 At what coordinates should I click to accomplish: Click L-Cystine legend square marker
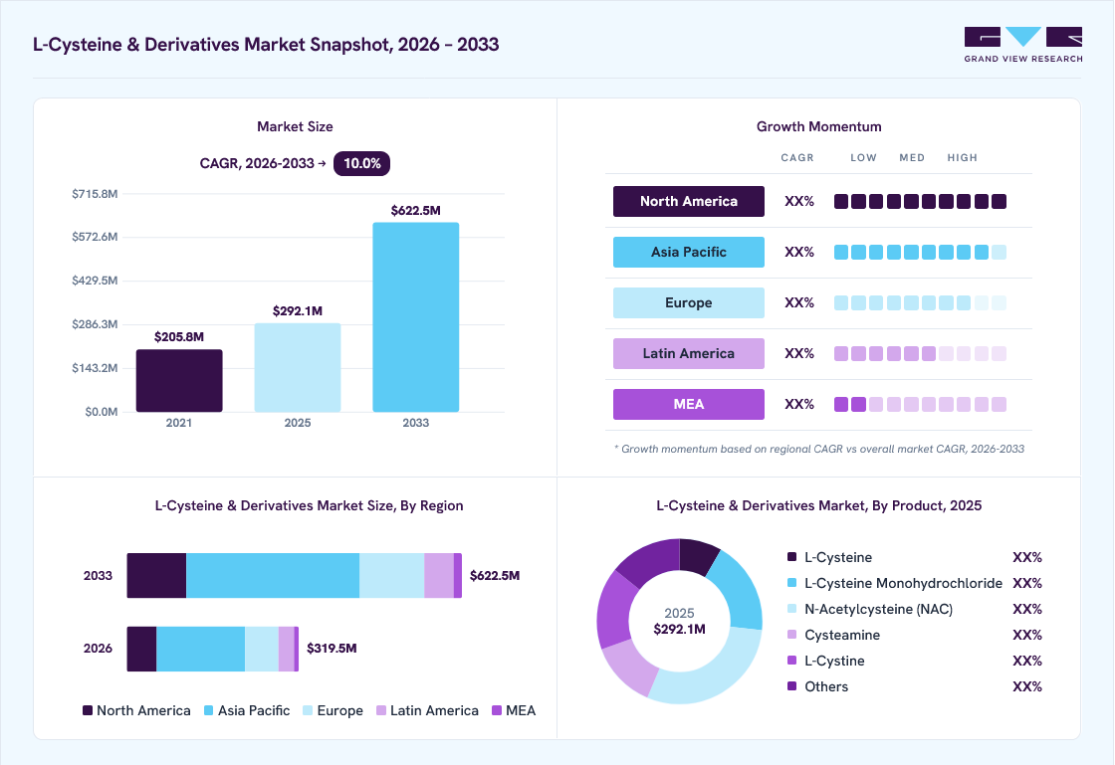792,660
